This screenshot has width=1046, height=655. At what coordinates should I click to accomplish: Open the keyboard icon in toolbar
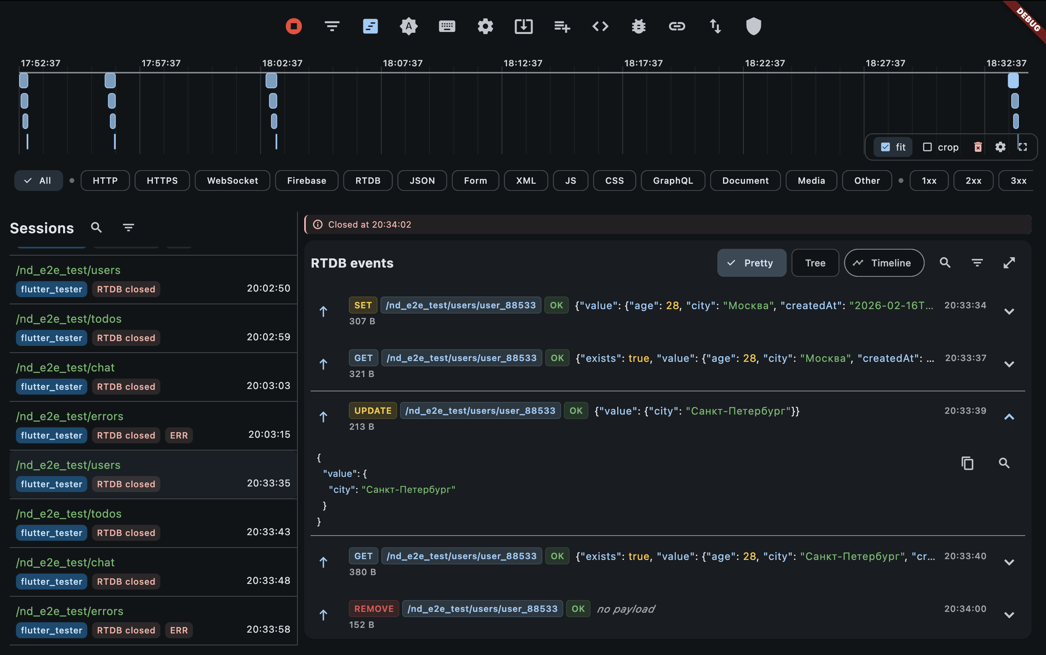pyautogui.click(x=447, y=26)
